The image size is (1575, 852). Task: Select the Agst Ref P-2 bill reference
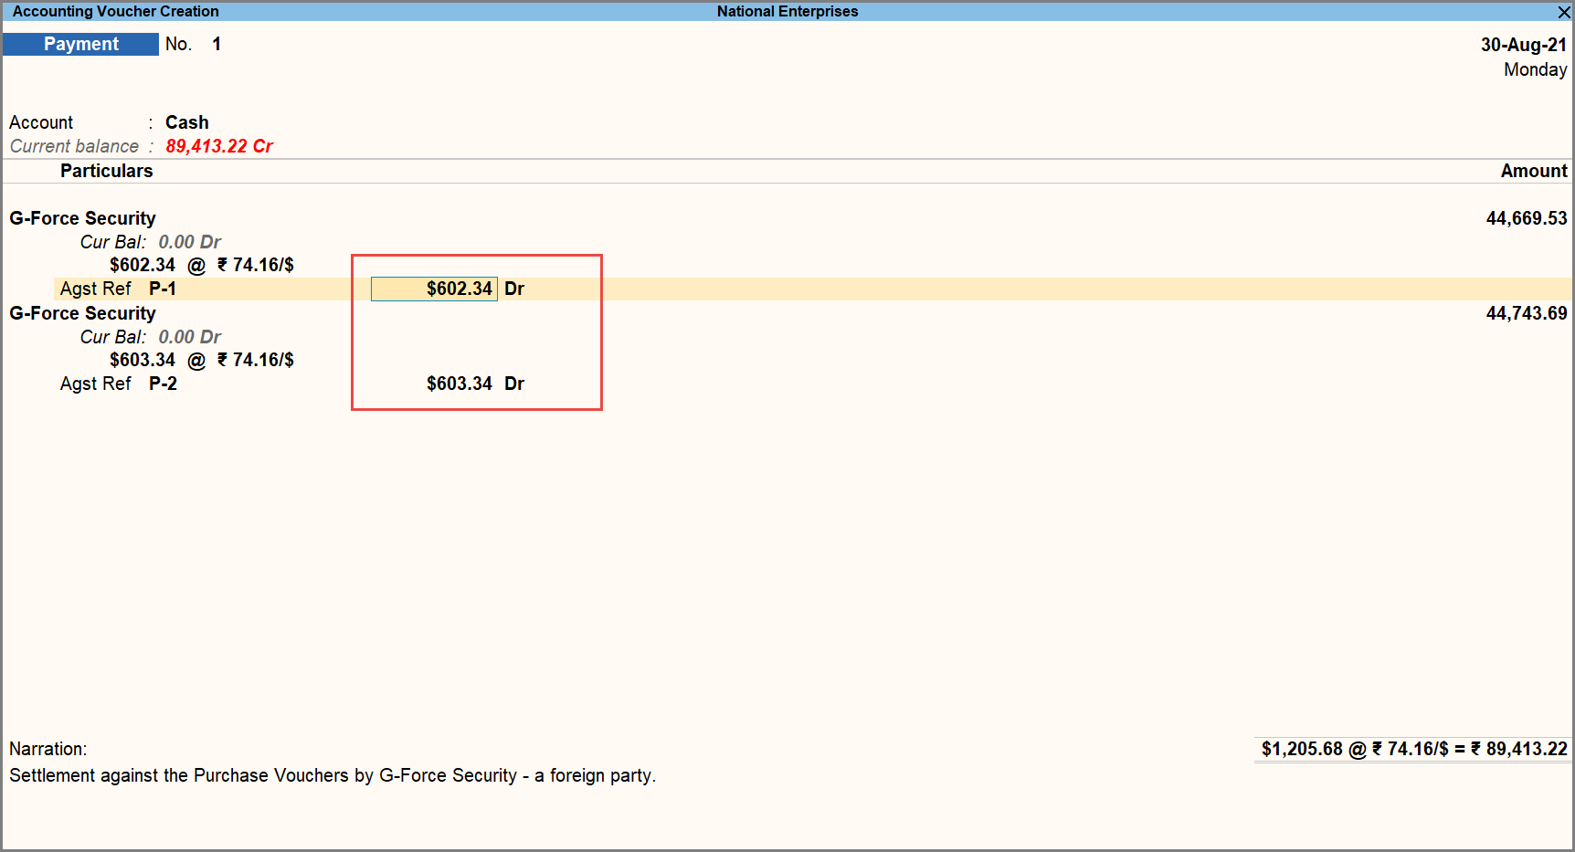point(118,384)
